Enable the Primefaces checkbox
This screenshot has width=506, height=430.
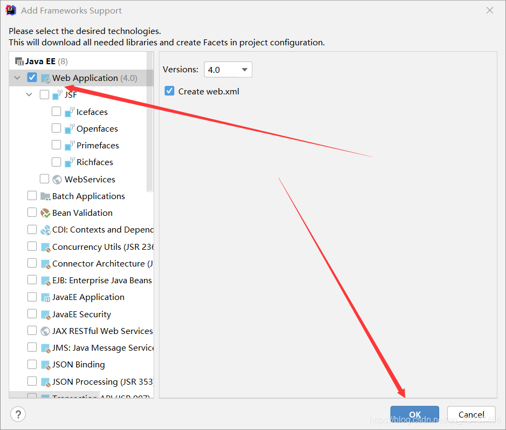pyautogui.click(x=57, y=145)
